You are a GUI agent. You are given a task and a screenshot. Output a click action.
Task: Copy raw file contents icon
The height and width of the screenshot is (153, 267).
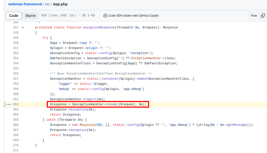tap(263, 16)
